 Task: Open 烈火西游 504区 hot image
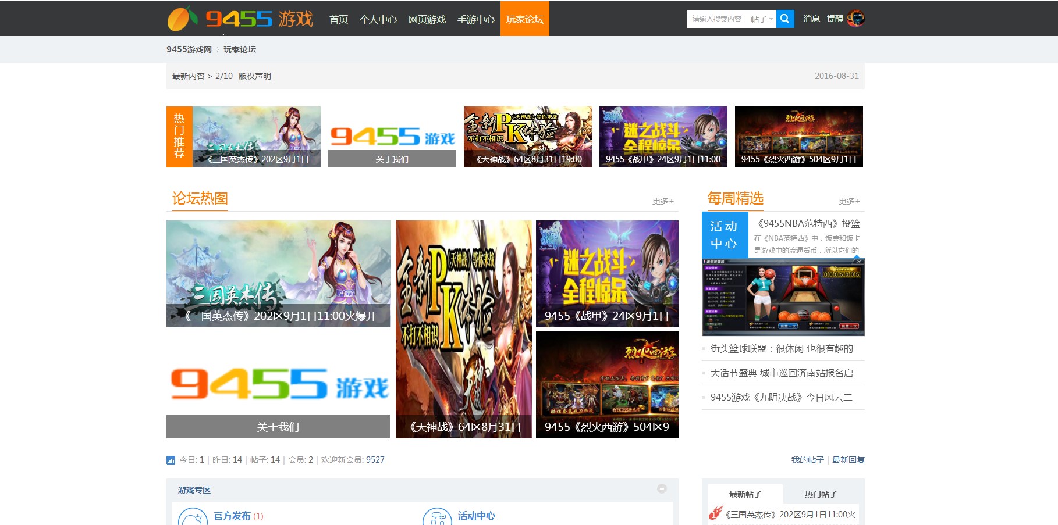[607, 385]
